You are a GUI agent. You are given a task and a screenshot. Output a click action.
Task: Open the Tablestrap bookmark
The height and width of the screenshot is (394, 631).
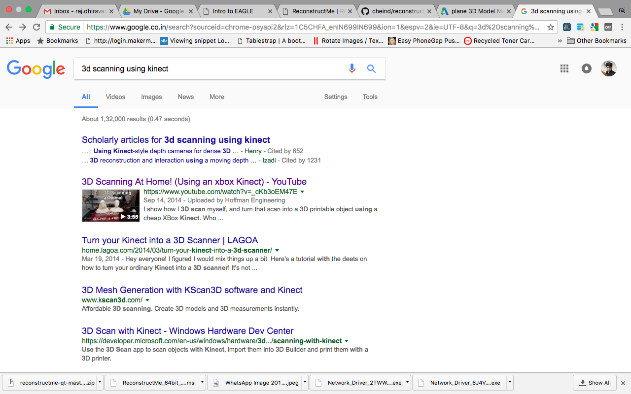(272, 41)
